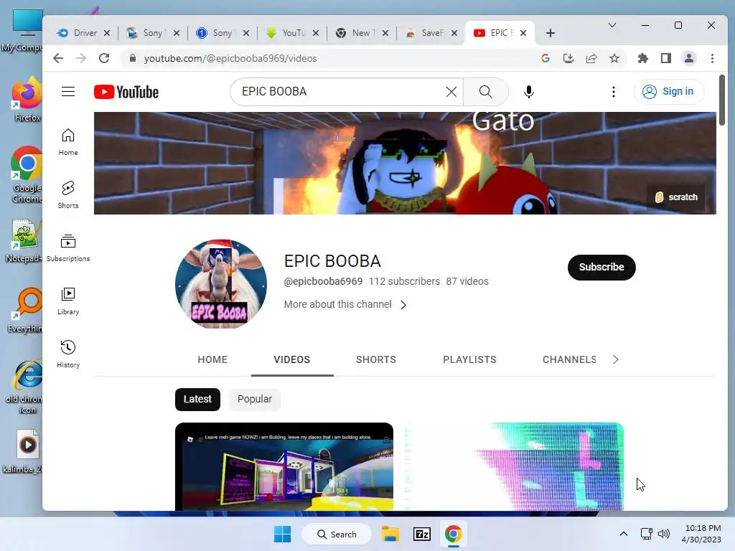
Task: View site lock information icon
Action: tap(133, 58)
